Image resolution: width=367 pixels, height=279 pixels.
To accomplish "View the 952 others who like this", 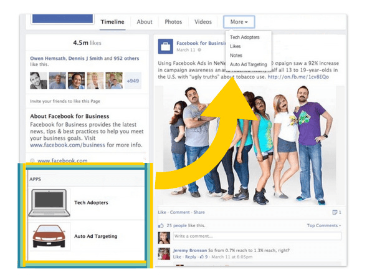I will tap(126, 59).
